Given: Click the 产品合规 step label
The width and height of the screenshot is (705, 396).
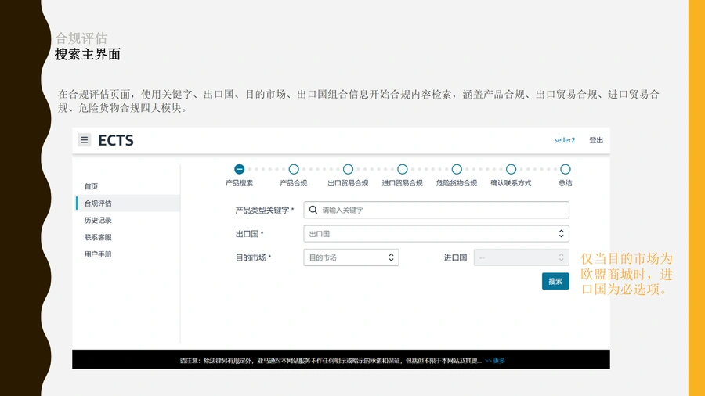Looking at the screenshot, I should tap(294, 183).
